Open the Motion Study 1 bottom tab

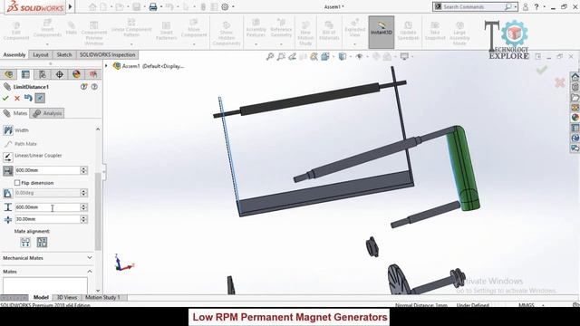click(102, 297)
